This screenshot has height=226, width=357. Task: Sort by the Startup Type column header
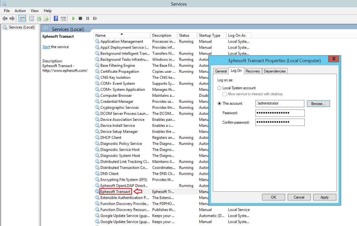(211, 35)
